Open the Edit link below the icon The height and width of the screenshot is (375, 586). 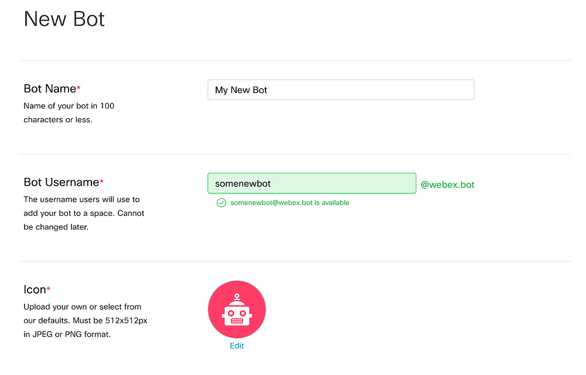[x=237, y=346]
